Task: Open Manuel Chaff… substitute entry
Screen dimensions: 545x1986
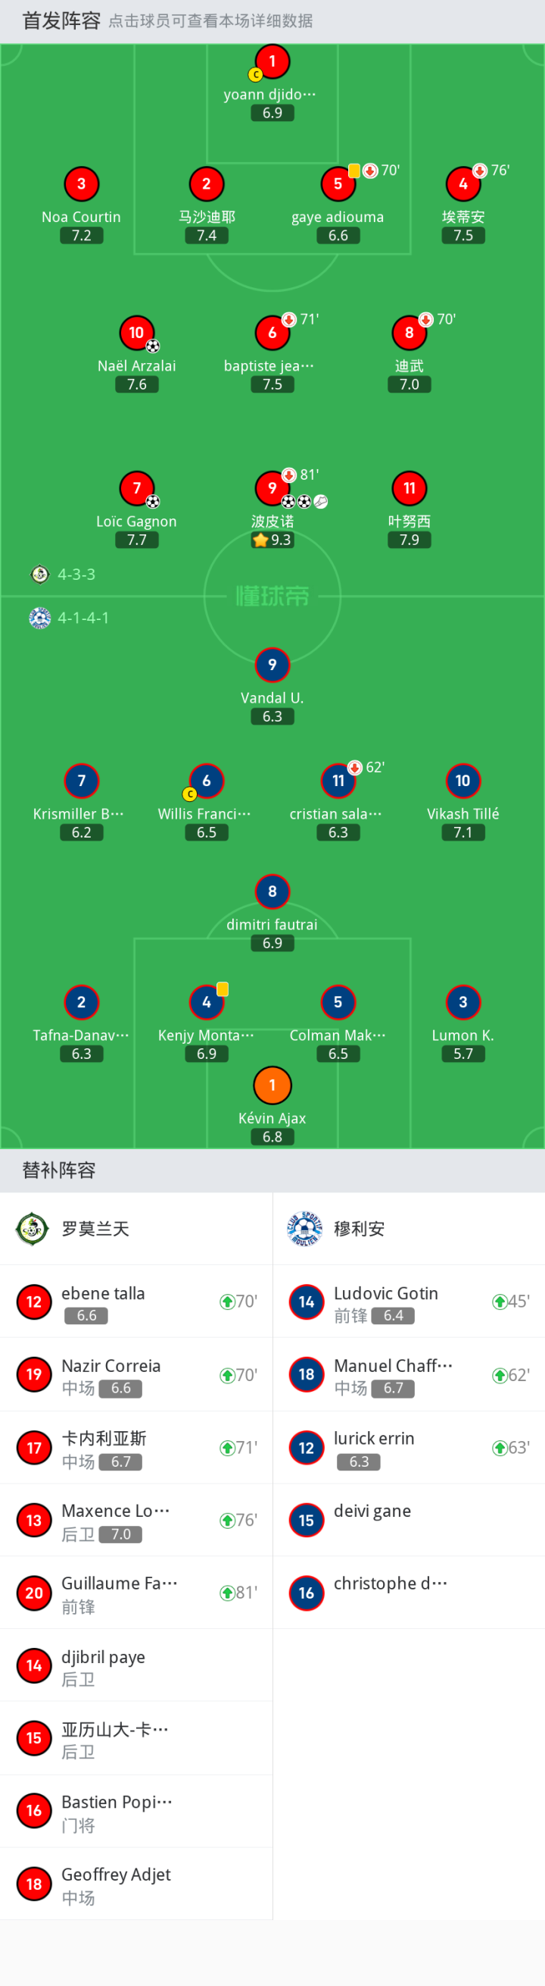Action: [409, 1374]
